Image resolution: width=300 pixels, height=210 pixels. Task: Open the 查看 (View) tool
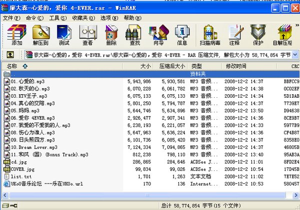point(88,35)
